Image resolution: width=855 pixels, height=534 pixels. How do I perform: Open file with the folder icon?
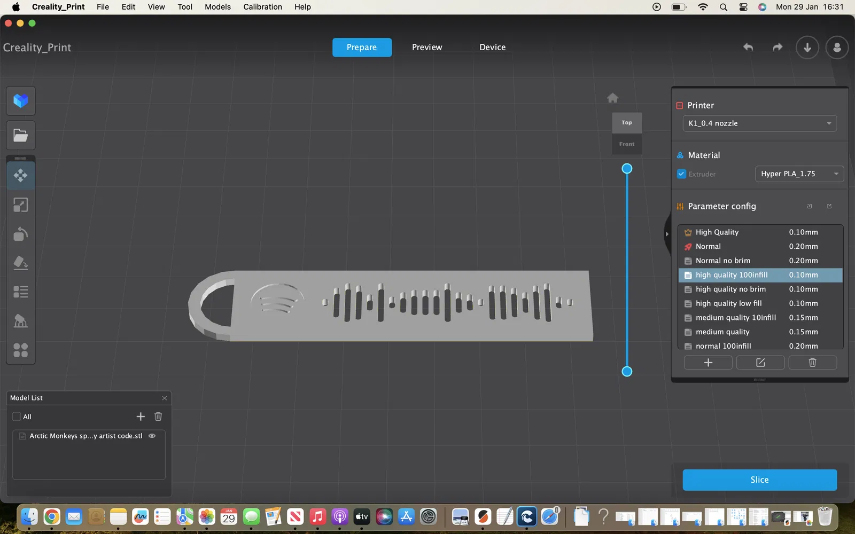[x=21, y=136]
